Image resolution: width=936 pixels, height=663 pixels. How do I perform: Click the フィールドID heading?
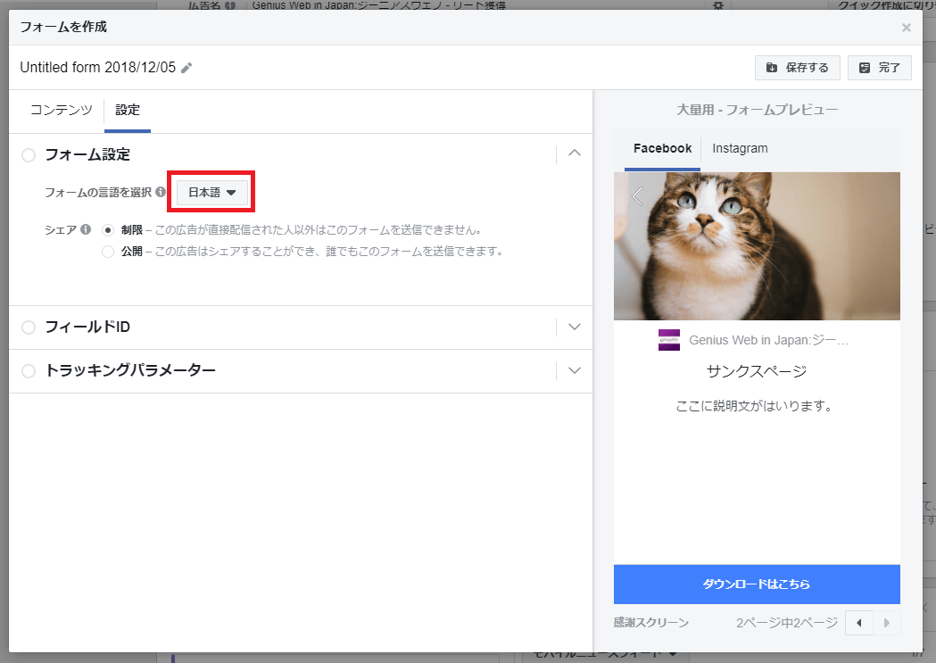87,327
